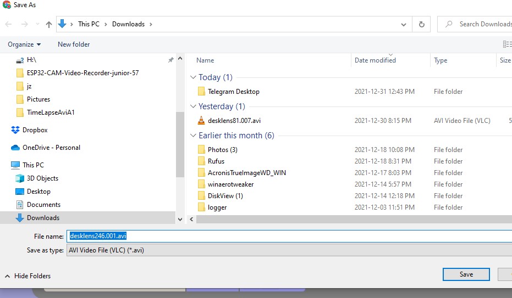Open the Organize menu
This screenshot has height=298, width=512.
pos(24,44)
